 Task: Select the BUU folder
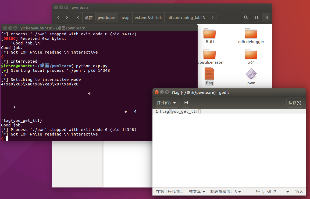pos(209,36)
